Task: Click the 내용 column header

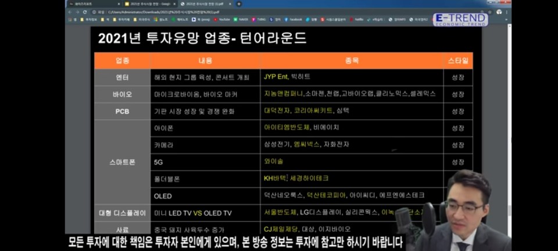Action: coord(205,60)
